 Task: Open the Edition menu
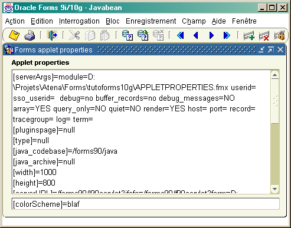(42, 21)
